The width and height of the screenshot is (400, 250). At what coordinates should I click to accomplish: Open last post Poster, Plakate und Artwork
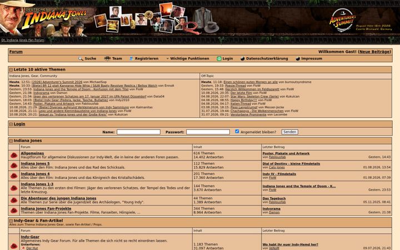pos(286,153)
